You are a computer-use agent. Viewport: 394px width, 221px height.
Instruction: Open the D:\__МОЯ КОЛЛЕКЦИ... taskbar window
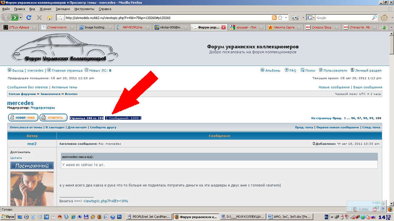coord(243,217)
